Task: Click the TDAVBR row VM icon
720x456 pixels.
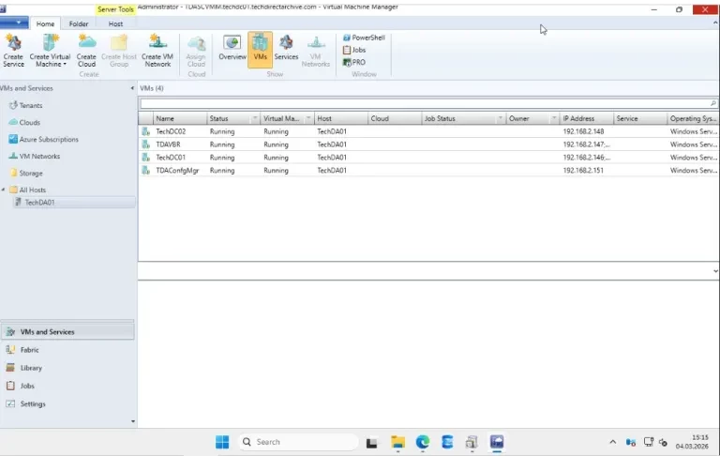Action: (145, 144)
